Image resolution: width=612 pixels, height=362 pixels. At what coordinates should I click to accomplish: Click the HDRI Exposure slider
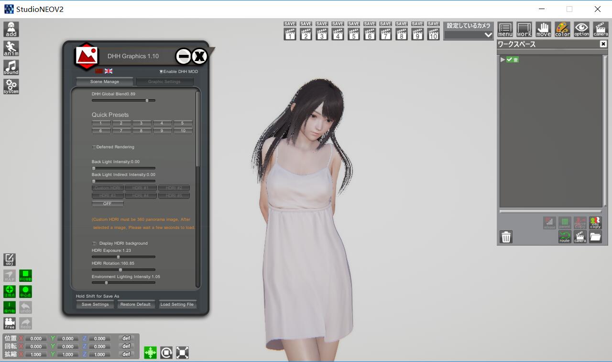pyautogui.click(x=123, y=257)
